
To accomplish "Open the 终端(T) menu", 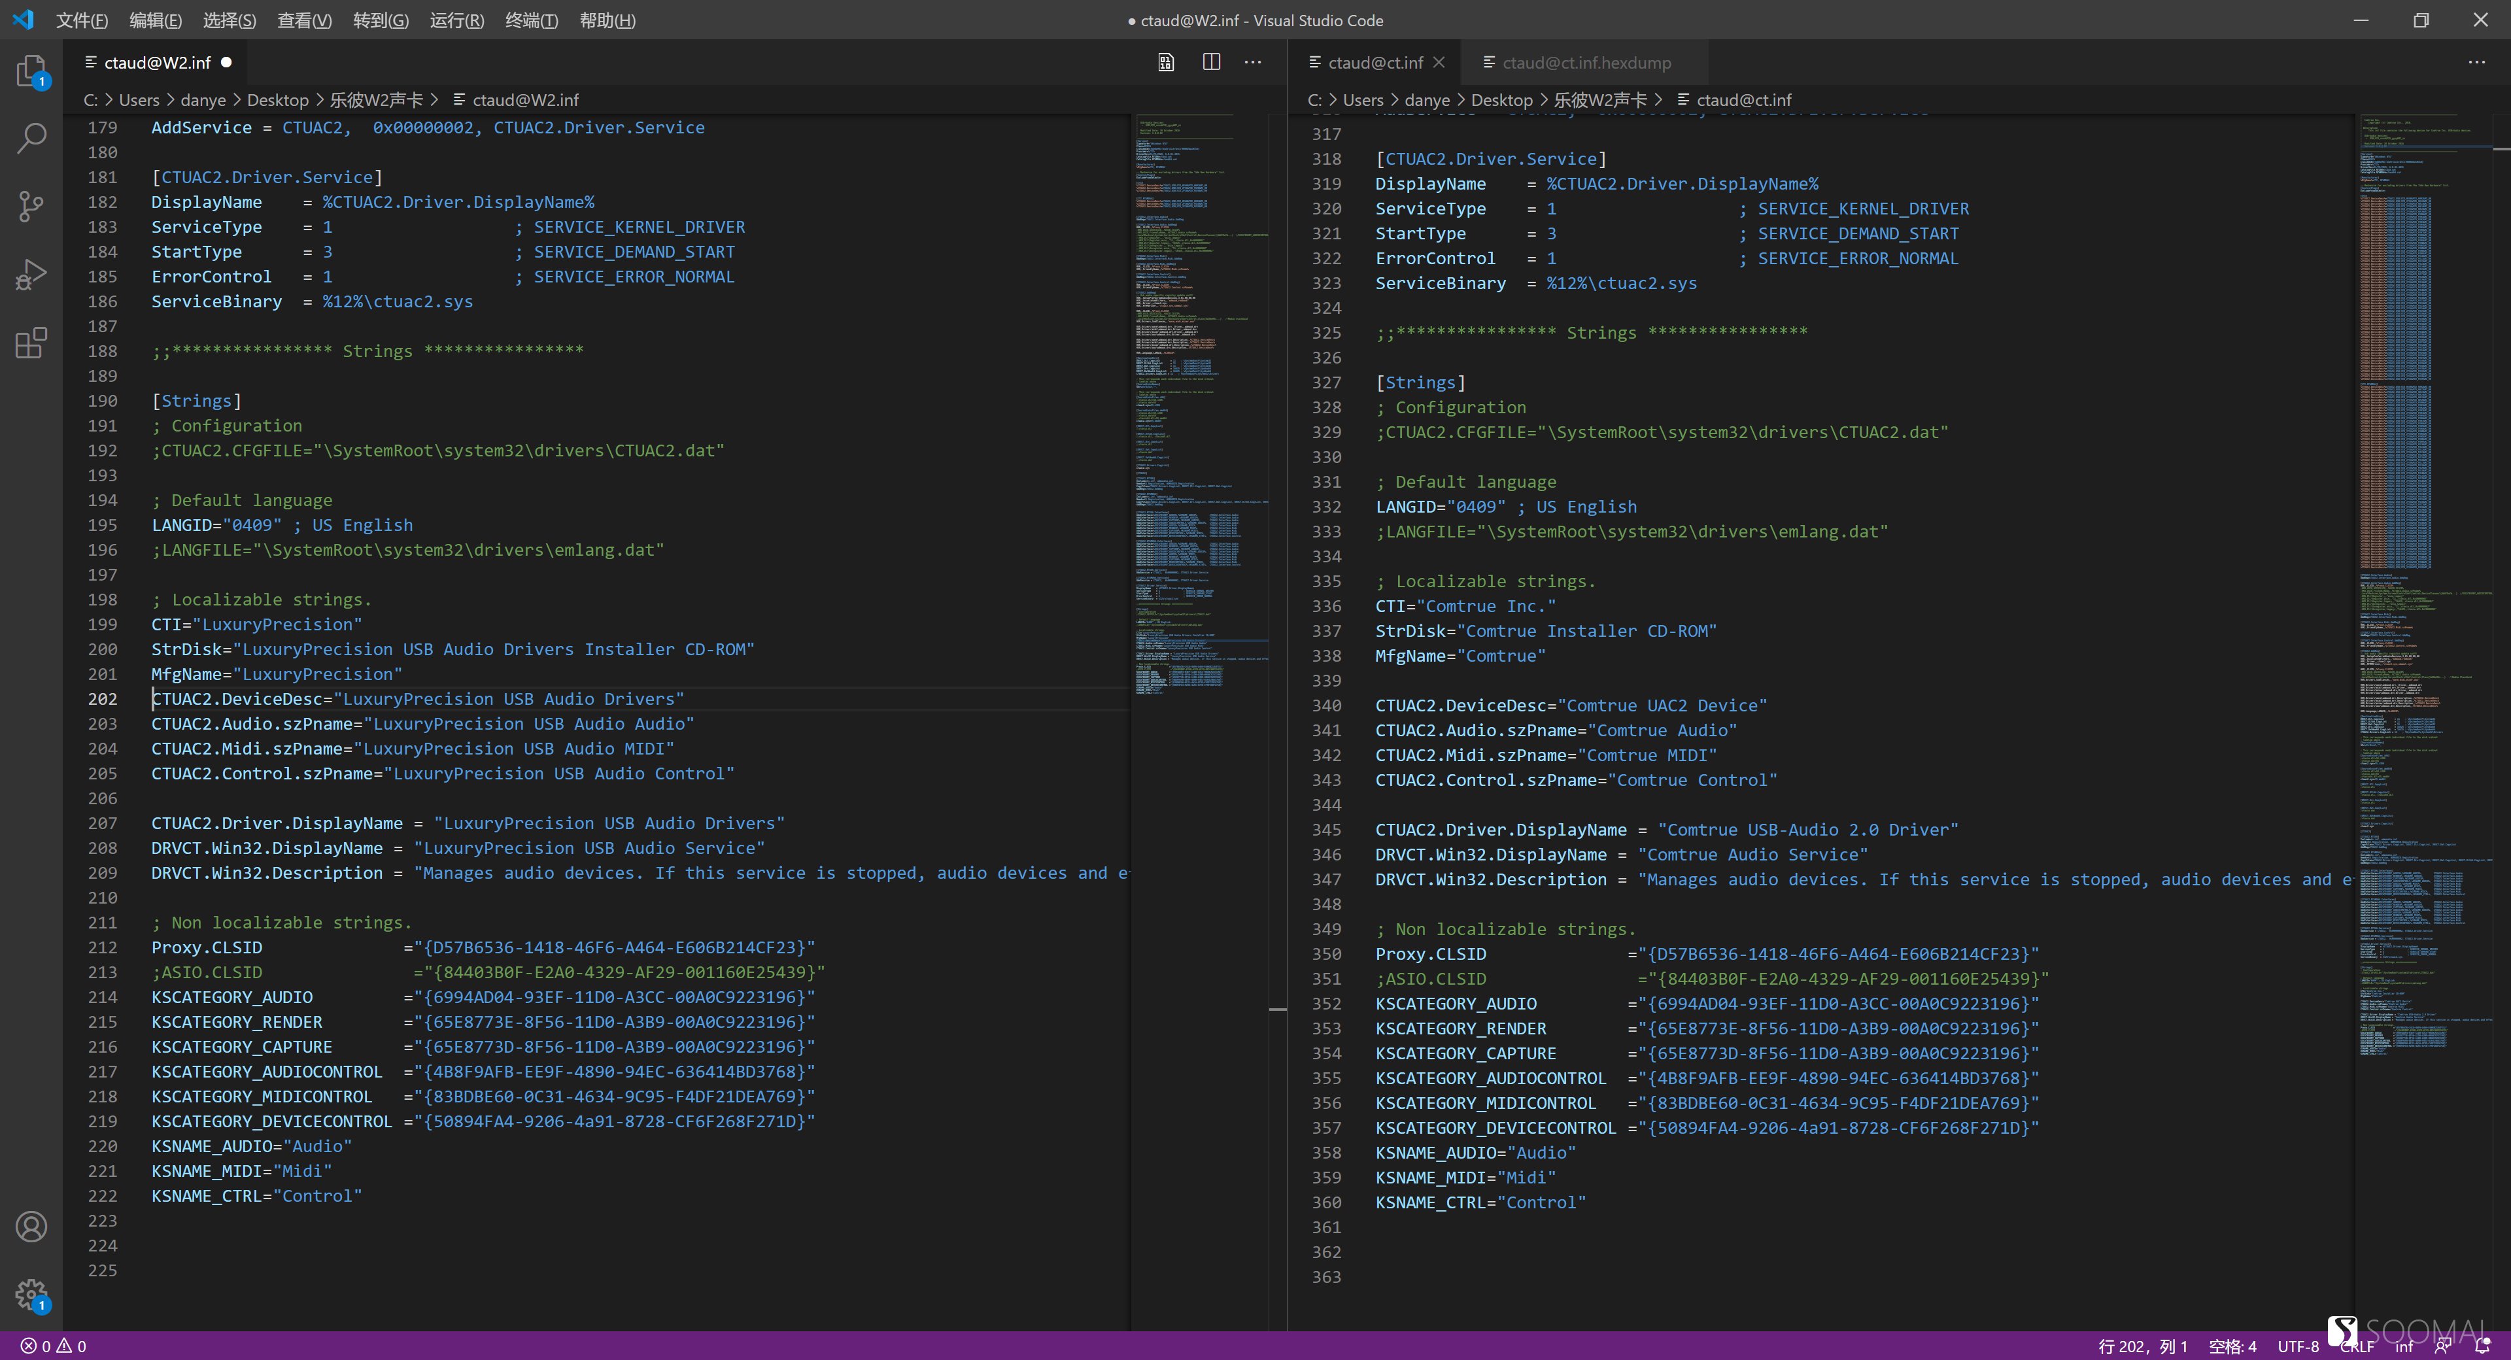I will tap(531, 20).
